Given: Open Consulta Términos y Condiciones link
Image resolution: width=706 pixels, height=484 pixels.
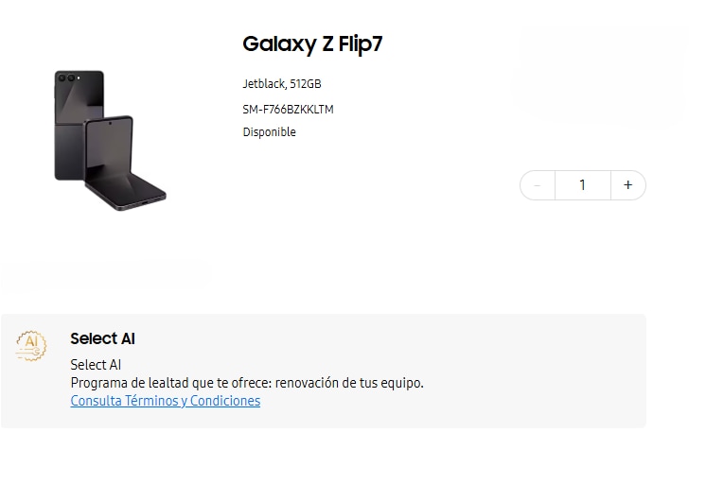Looking at the screenshot, I should point(166,400).
